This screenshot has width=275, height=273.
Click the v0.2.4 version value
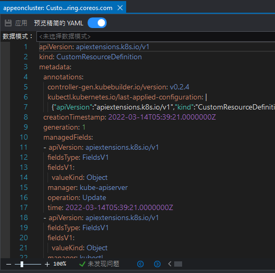point(179,87)
